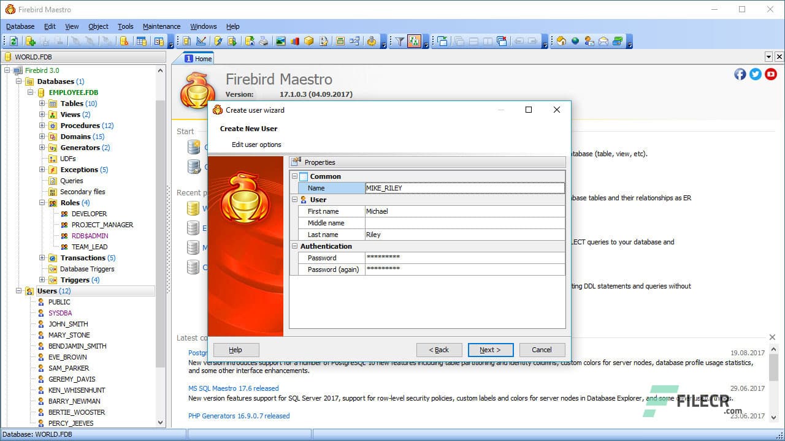Click the Refresh toolbar icon
Screen dimensions: 785x441
point(13,41)
